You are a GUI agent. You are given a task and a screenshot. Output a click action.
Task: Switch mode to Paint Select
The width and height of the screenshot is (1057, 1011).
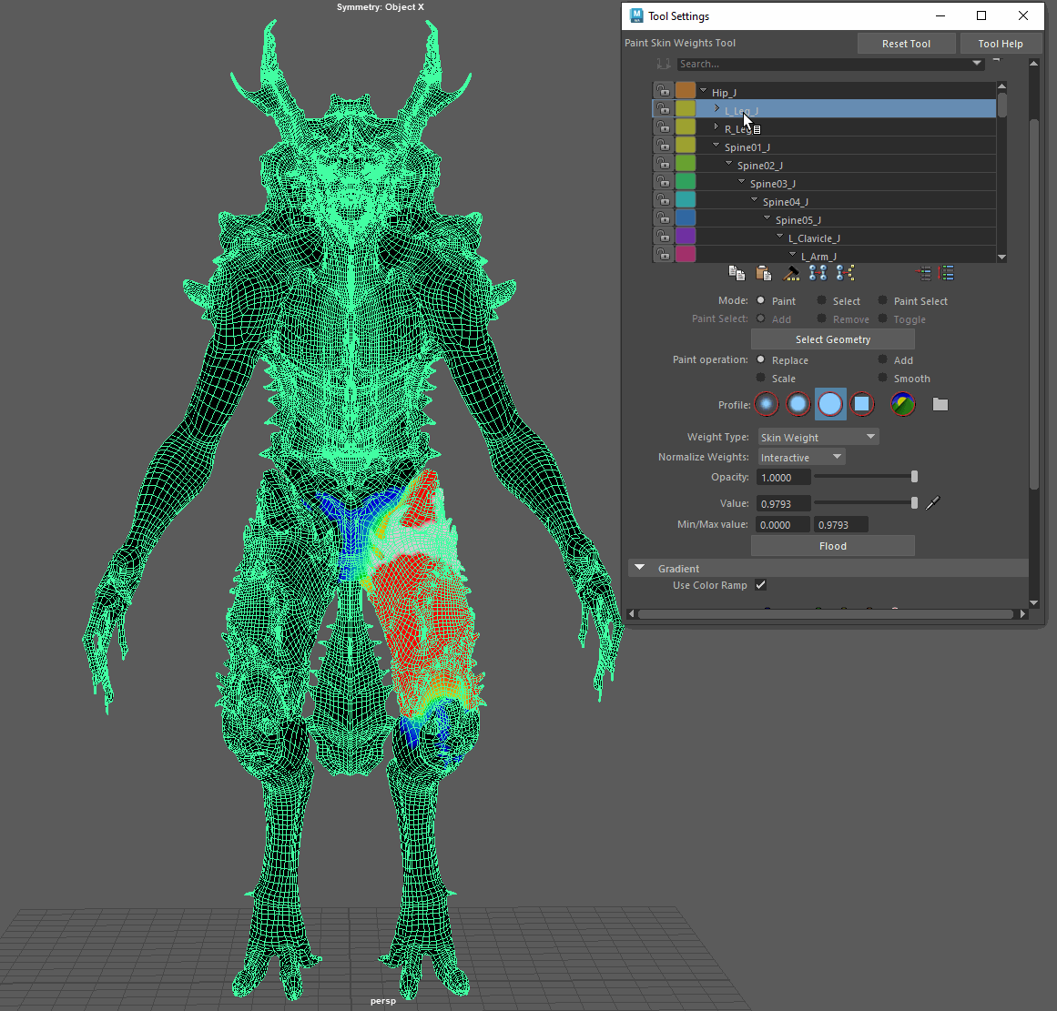point(883,300)
